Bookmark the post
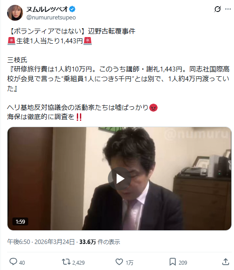The image size is (234, 270). tap(173, 262)
